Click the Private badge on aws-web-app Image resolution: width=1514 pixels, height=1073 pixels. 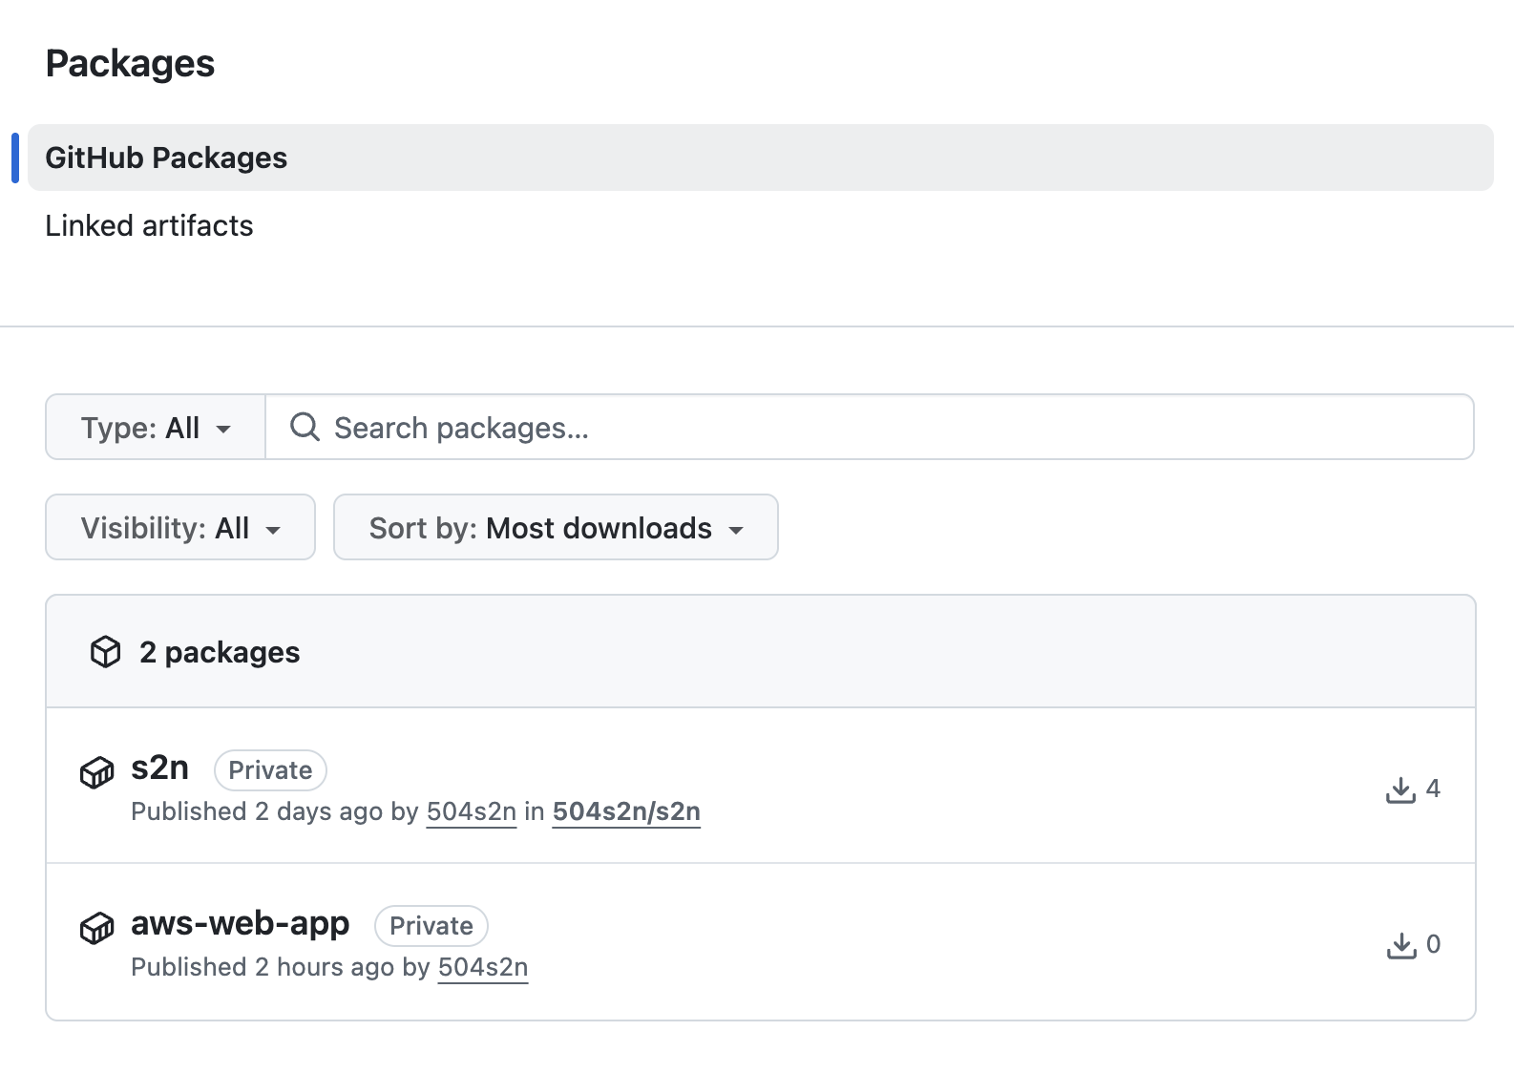point(431,926)
